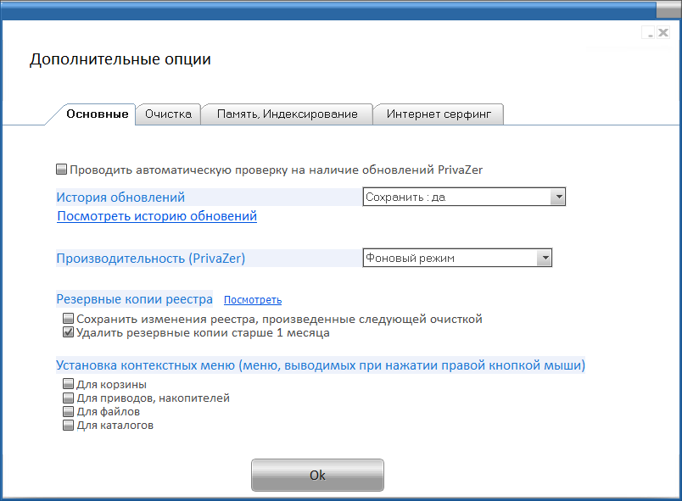
Task: Click the Основные tab
Action: click(98, 114)
